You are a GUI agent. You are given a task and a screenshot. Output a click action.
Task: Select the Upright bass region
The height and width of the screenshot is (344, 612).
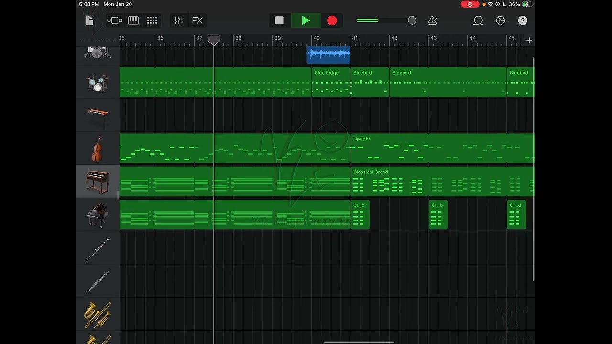pyautogui.click(x=442, y=149)
